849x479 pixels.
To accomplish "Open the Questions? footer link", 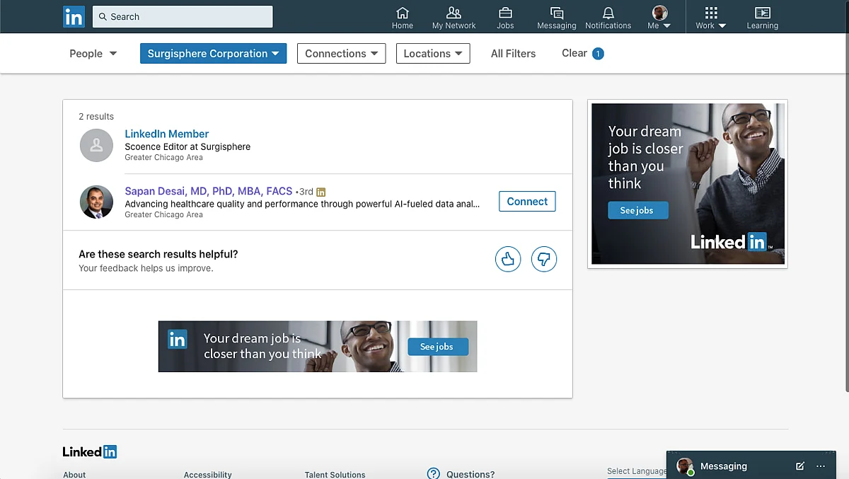I will click(x=470, y=475).
